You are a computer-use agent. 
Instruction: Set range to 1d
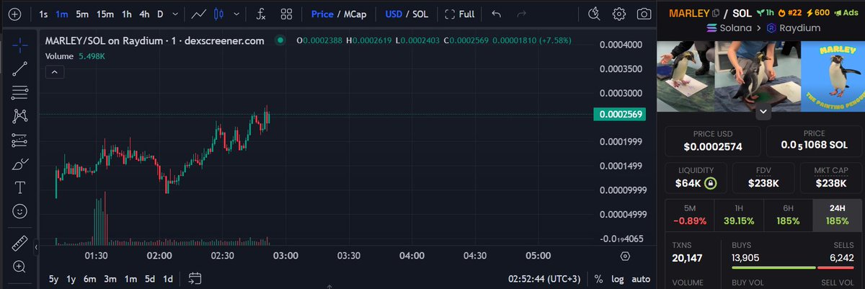(167, 279)
